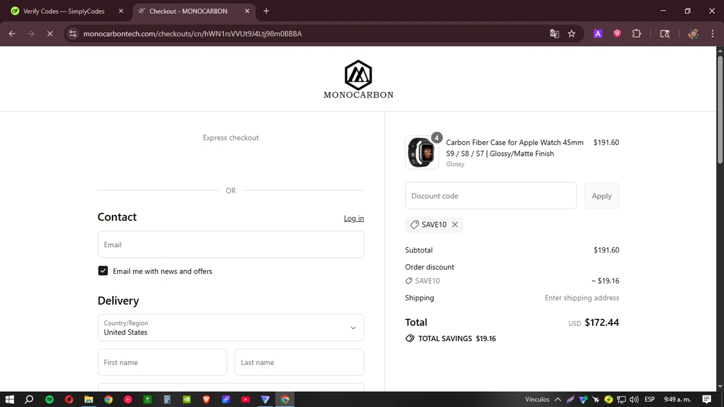Open the Chrome profile avatar
The width and height of the screenshot is (724, 407).
click(694, 34)
